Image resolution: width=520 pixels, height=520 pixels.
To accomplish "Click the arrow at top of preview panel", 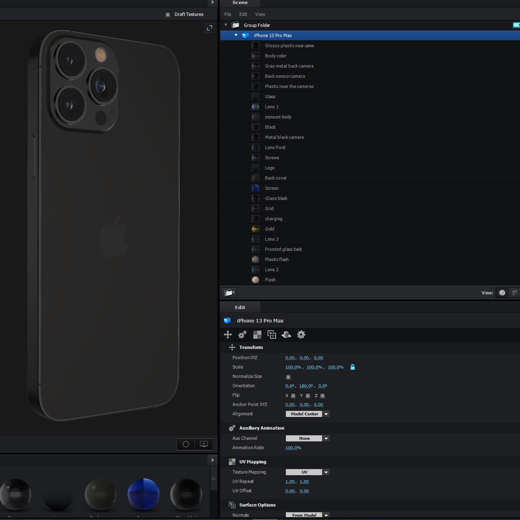I will pos(213,2).
